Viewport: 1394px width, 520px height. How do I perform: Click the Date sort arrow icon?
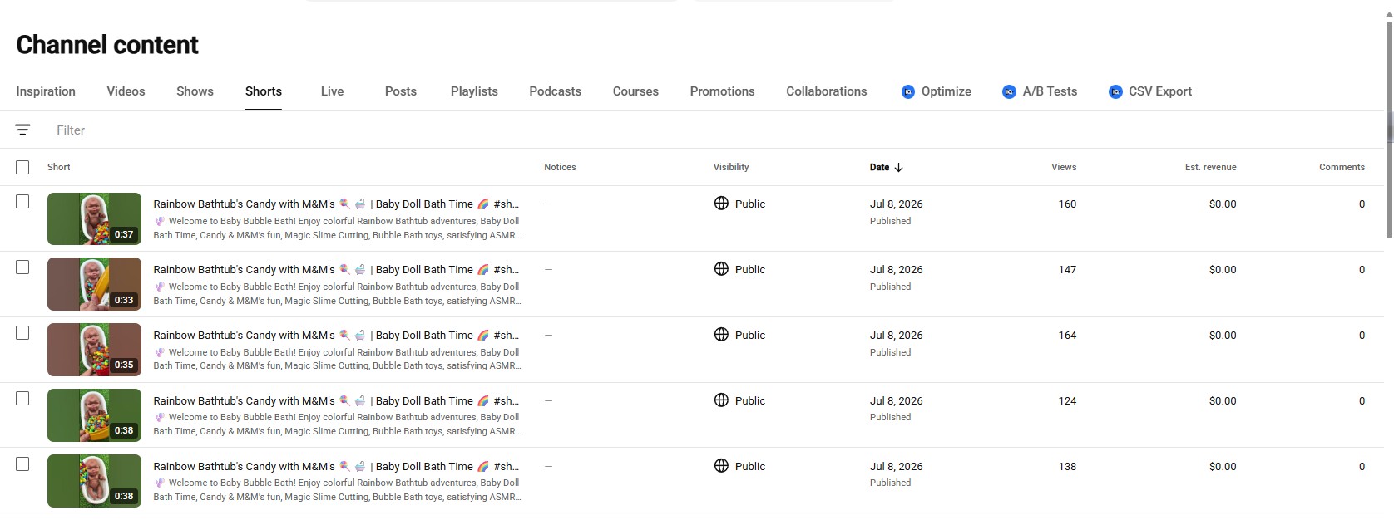pos(899,167)
